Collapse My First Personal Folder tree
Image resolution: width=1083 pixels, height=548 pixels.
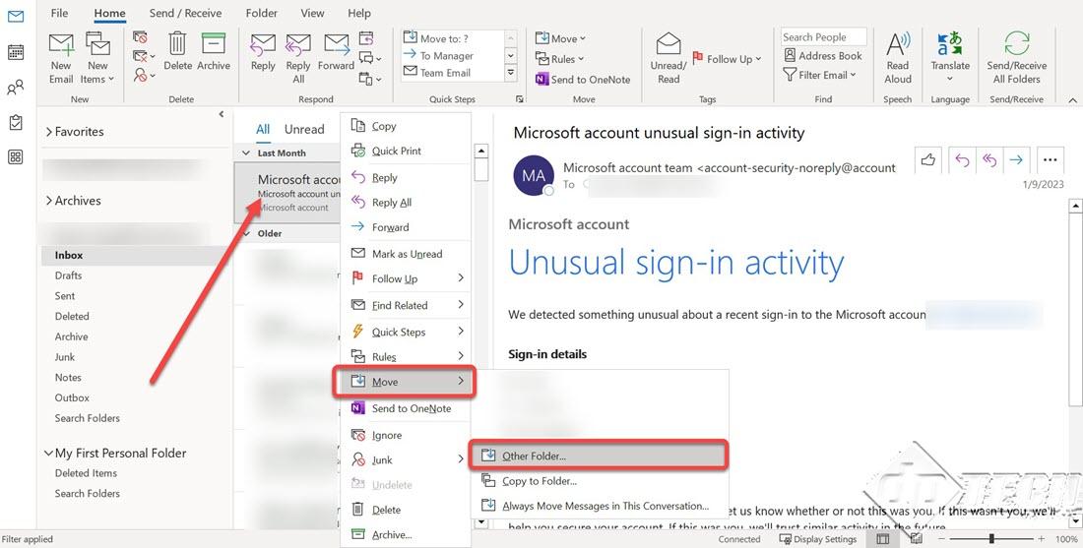(x=48, y=454)
